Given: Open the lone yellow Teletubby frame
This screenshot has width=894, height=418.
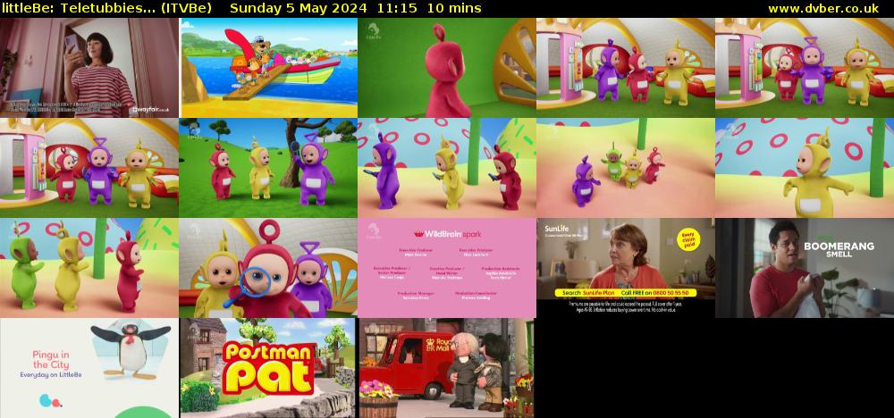Looking at the screenshot, I should click(x=805, y=168).
